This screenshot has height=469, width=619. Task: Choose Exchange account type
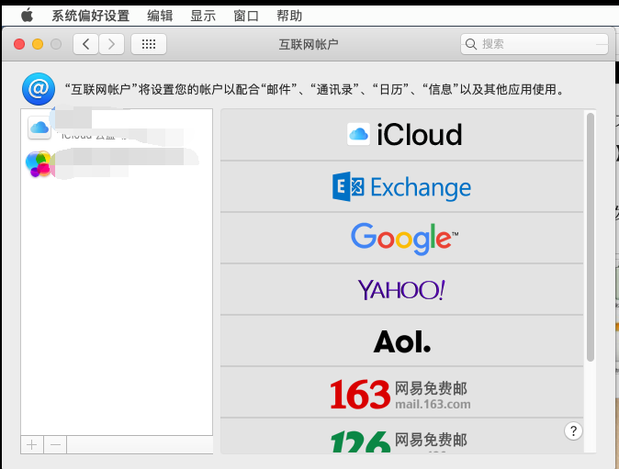click(402, 187)
